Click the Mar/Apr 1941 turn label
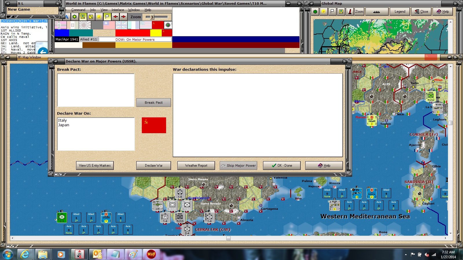 coord(67,39)
